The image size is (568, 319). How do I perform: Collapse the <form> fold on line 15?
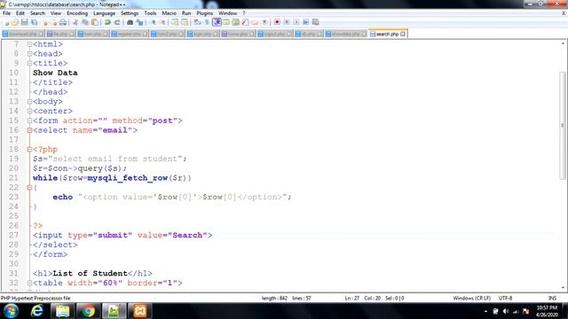[x=29, y=121]
